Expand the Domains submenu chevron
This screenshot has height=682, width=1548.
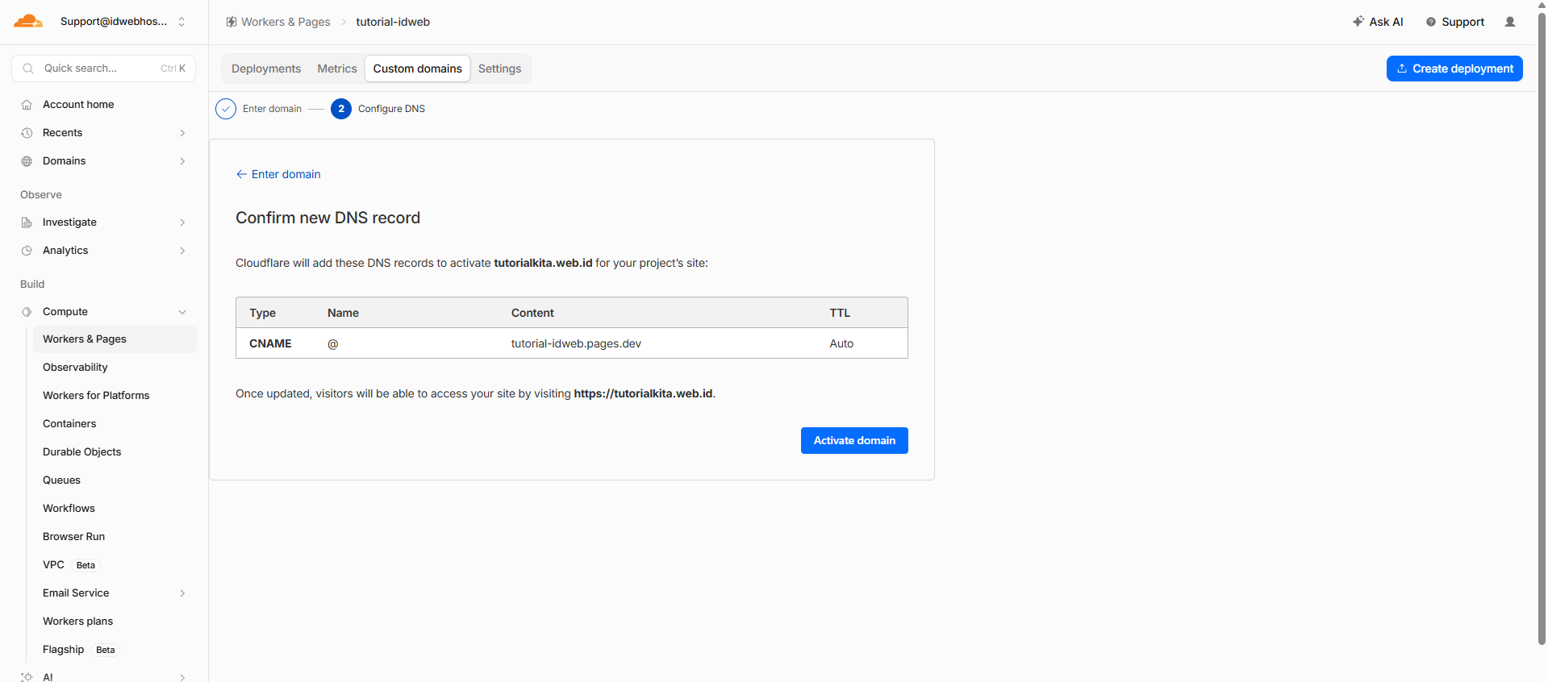(182, 161)
